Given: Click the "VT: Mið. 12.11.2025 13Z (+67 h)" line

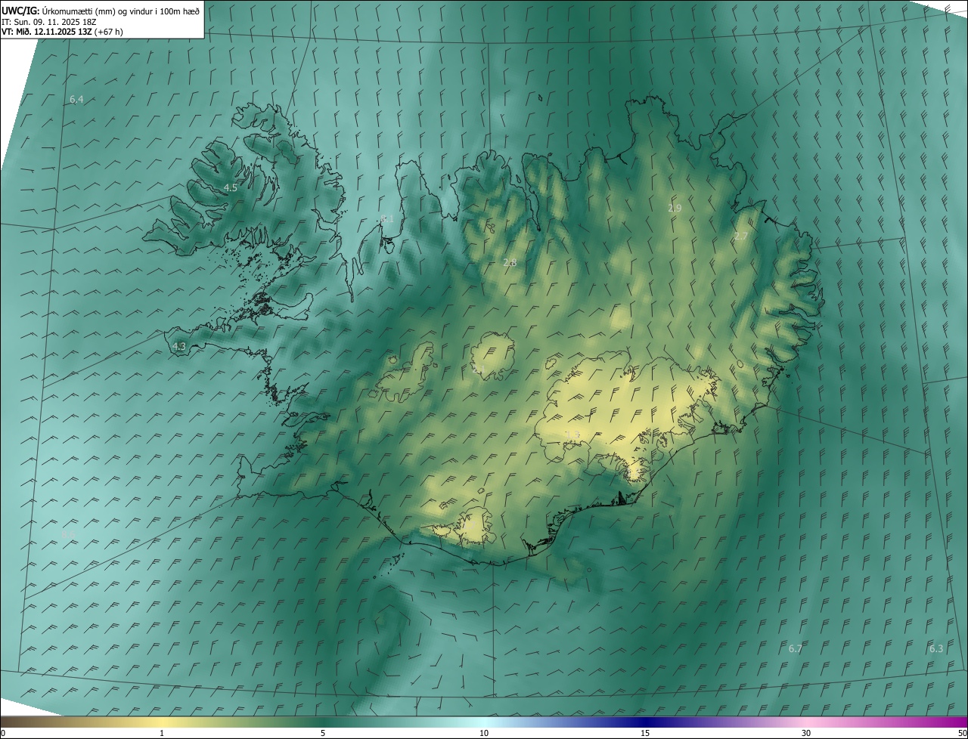Looking at the screenshot, I should pyautogui.click(x=62, y=32).
